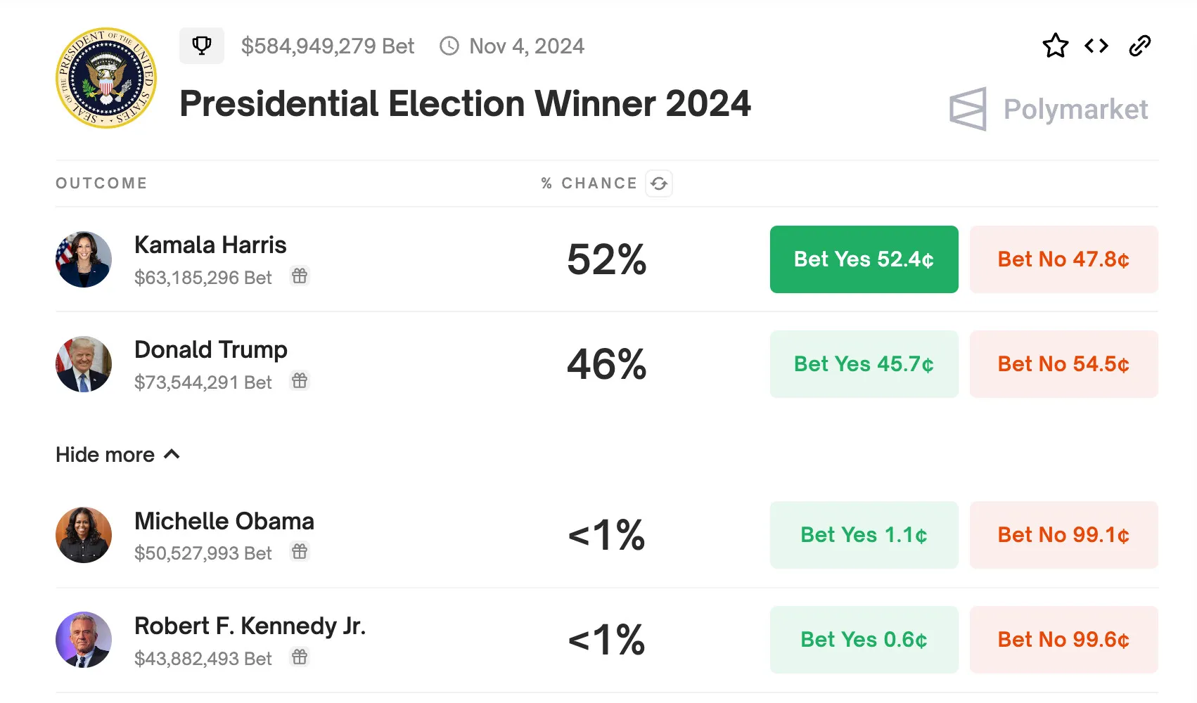This screenshot has width=1197, height=703.
Task: Select Bet No 54.5¢ for Donald Trump
Action: pos(1063,364)
